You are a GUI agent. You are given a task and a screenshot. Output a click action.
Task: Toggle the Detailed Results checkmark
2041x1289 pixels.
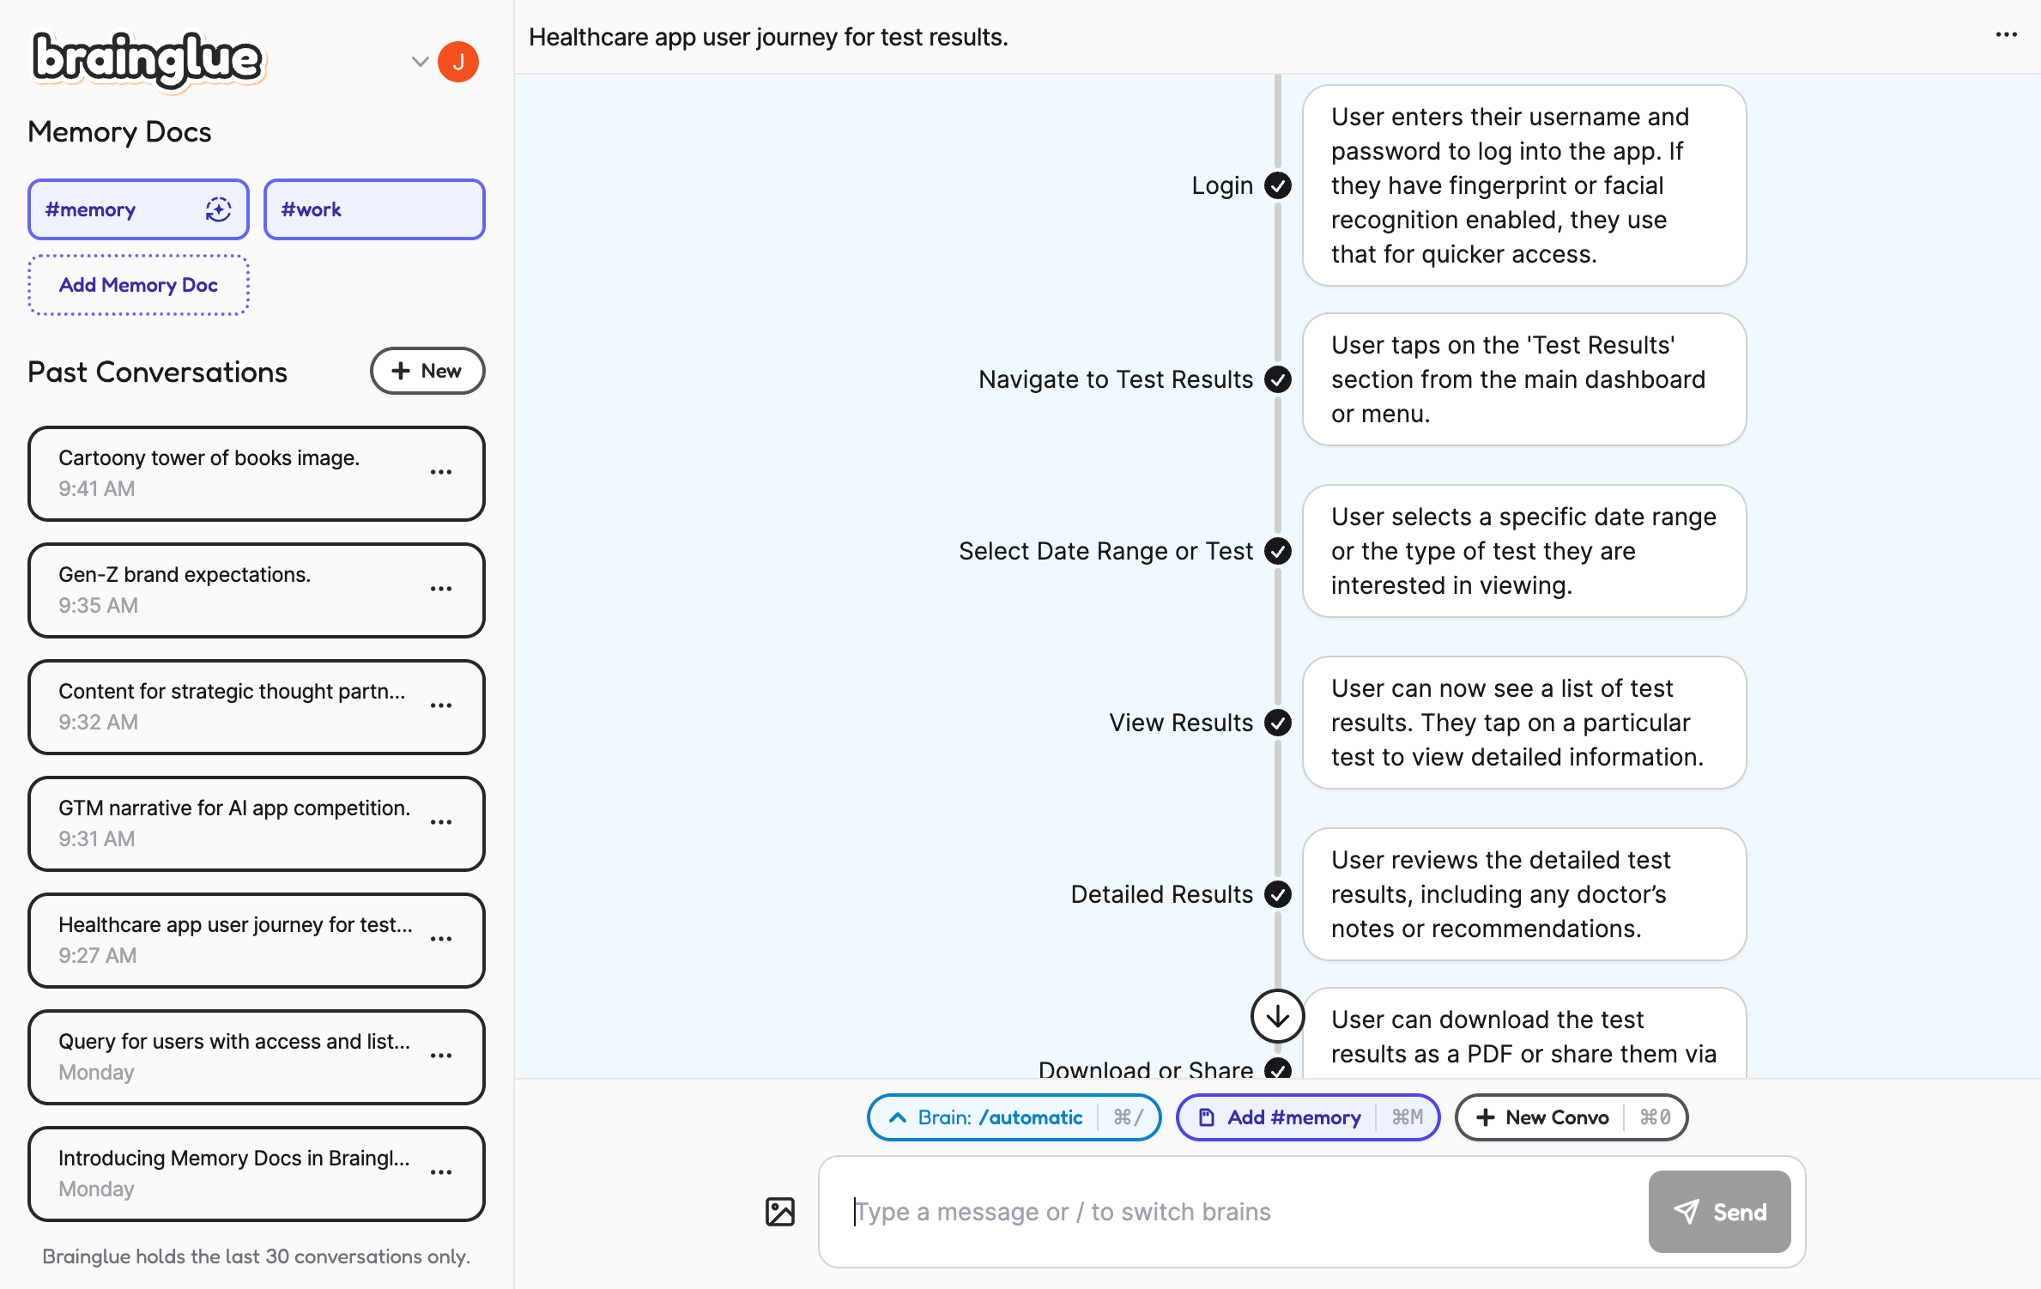(1278, 894)
